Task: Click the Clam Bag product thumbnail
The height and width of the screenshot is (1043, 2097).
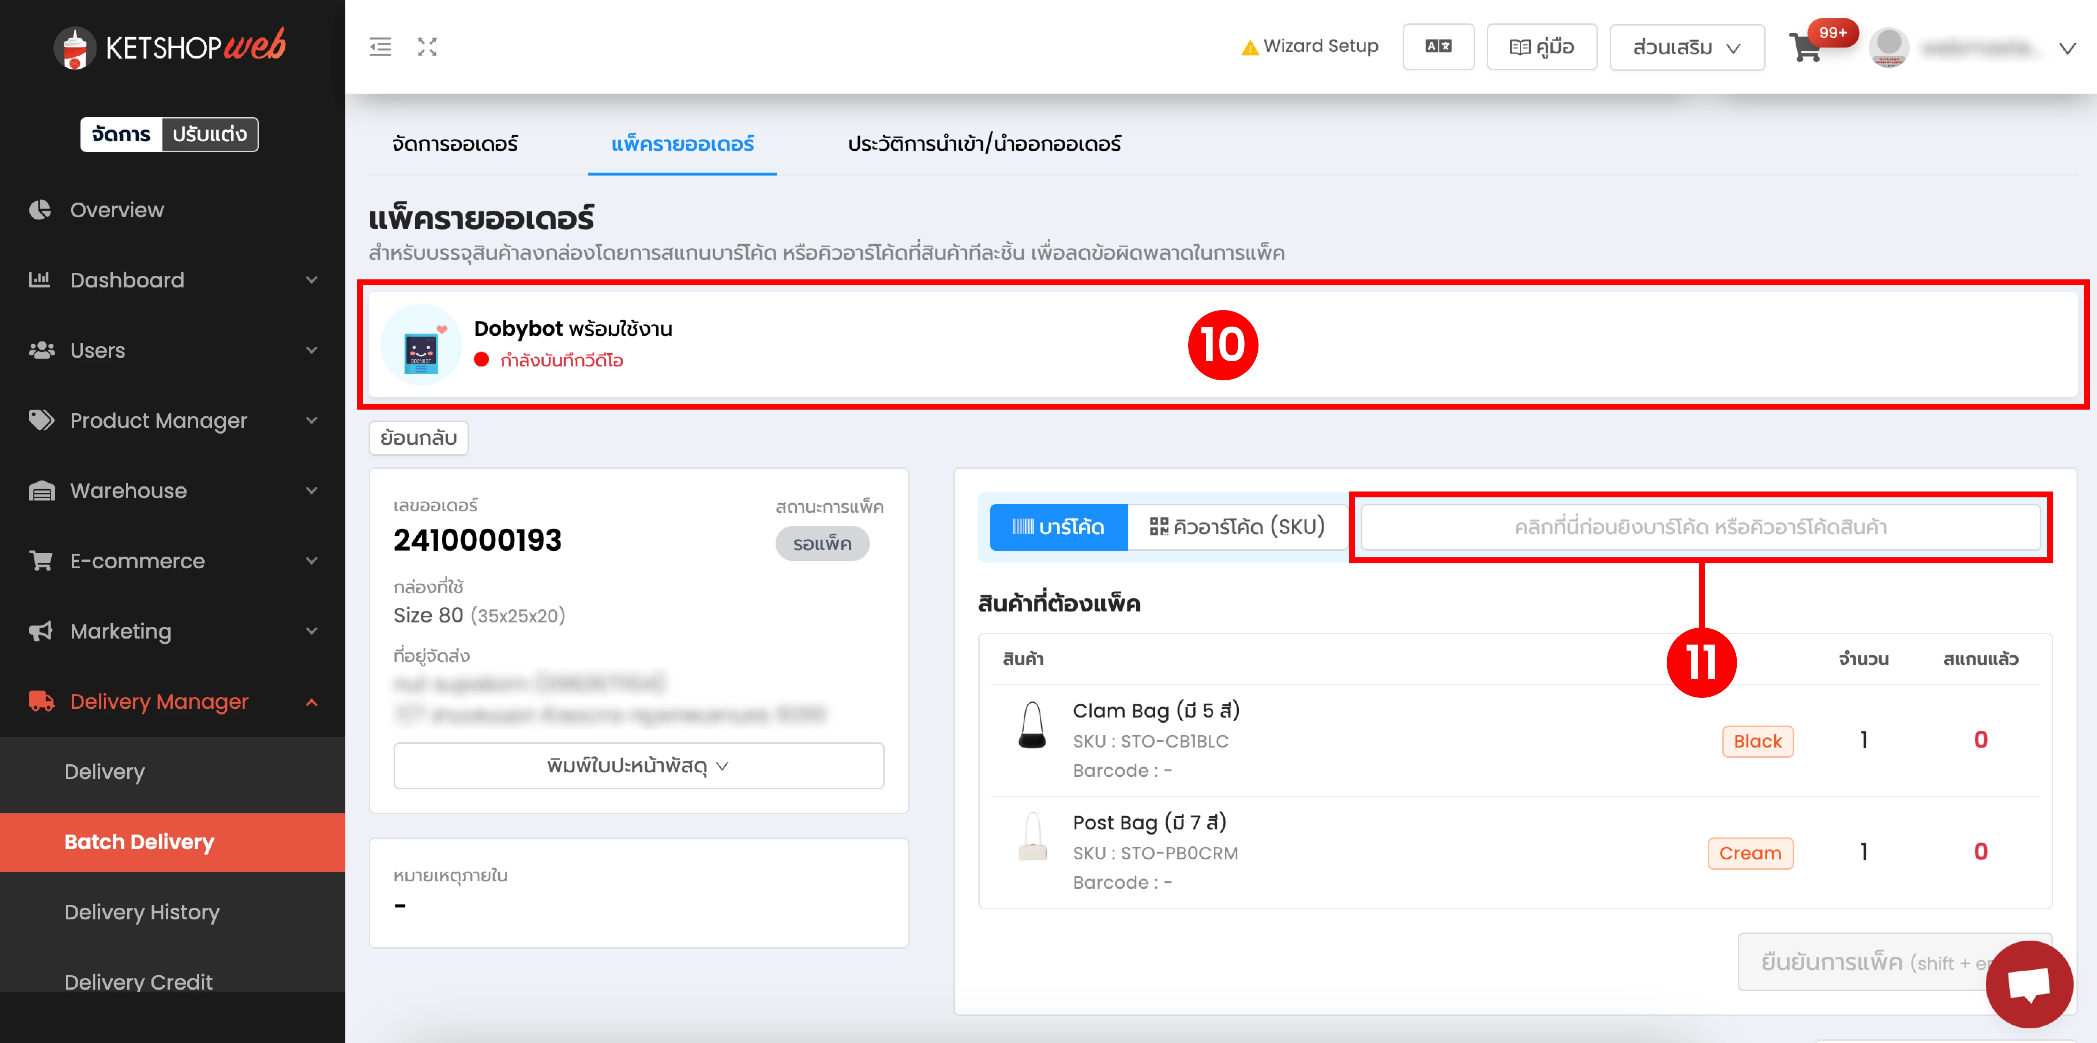Action: click(1032, 724)
